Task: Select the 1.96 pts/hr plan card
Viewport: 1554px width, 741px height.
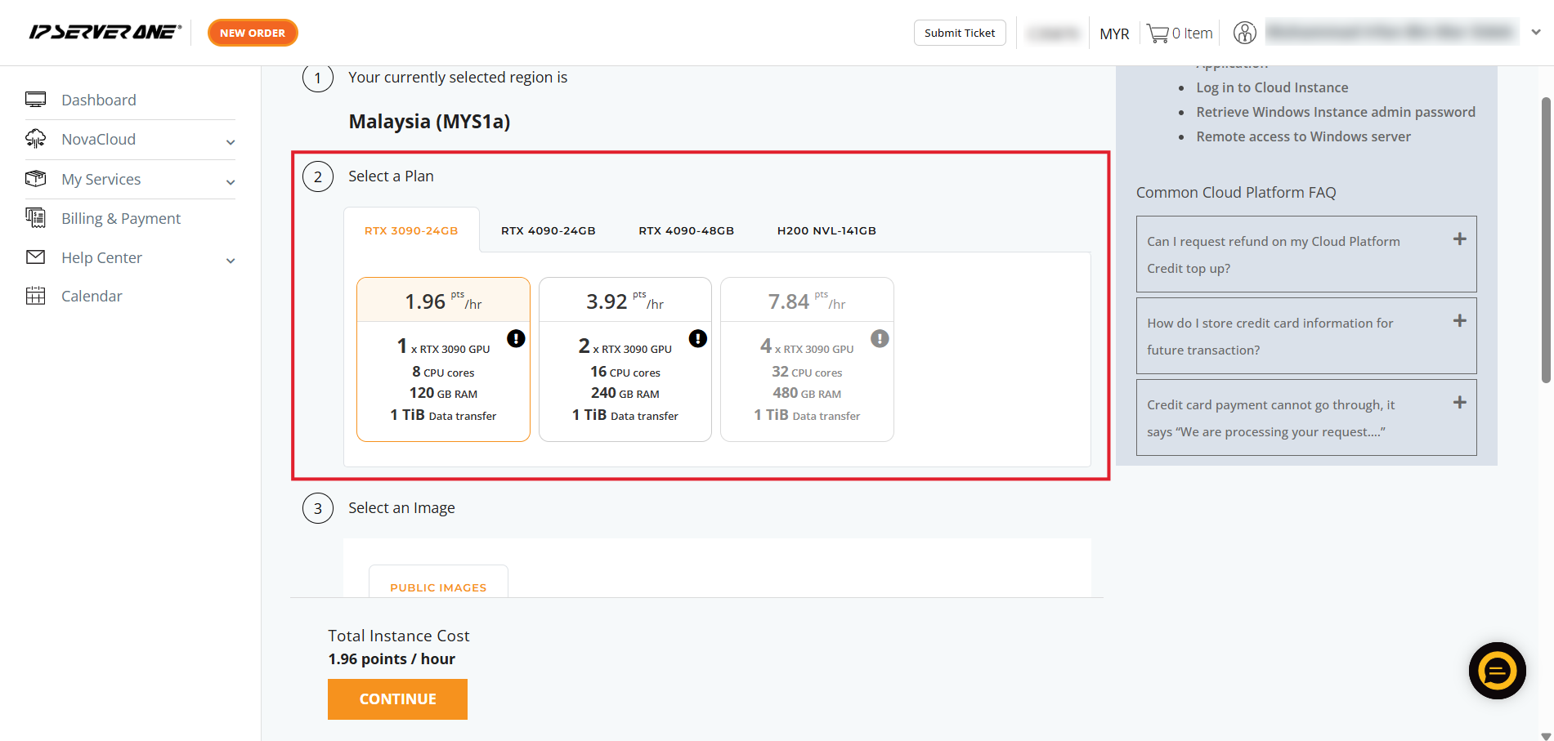Action: coord(443,359)
